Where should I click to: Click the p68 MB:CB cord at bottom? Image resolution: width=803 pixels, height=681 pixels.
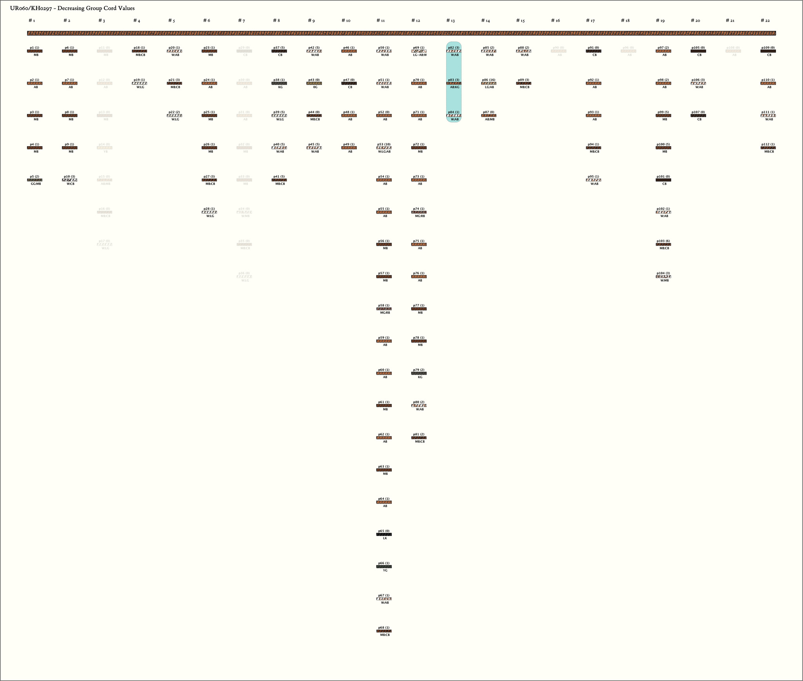(x=384, y=631)
